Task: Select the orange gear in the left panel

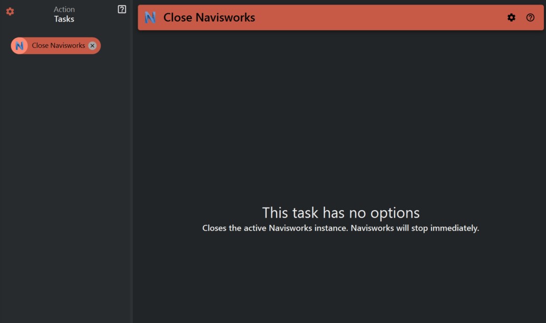Action: (x=9, y=12)
